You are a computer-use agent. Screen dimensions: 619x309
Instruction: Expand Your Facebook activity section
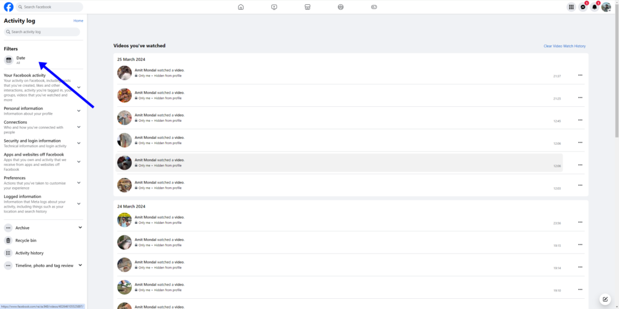(79, 88)
